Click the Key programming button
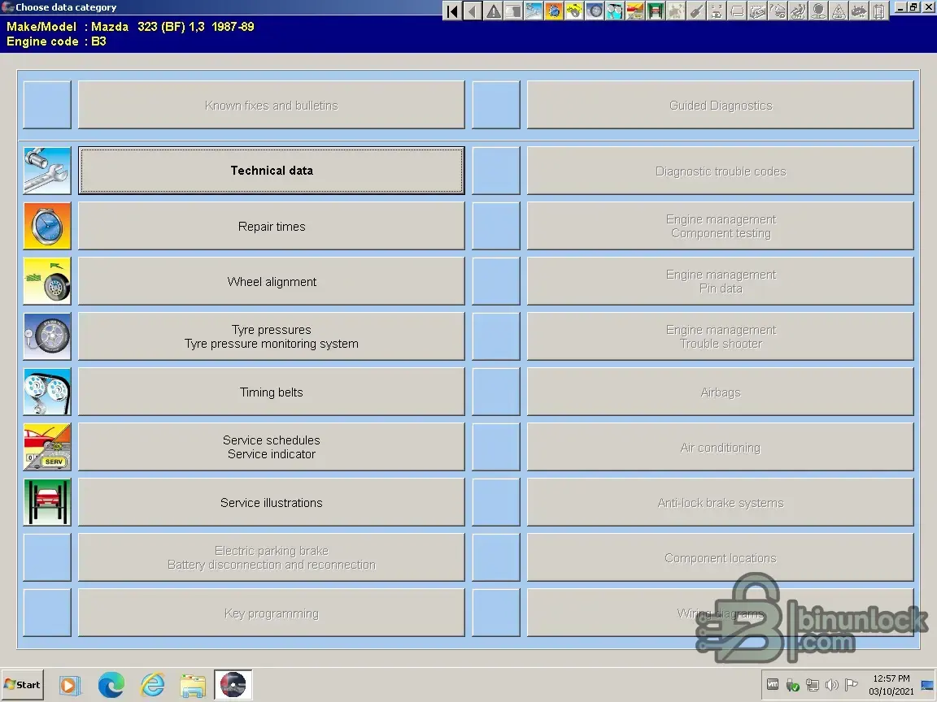Image resolution: width=937 pixels, height=702 pixels. 272,613
